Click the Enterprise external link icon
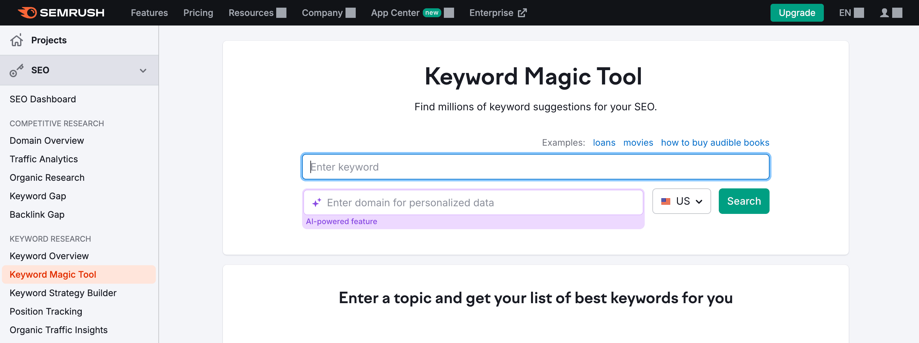The width and height of the screenshot is (919, 343). (522, 12)
